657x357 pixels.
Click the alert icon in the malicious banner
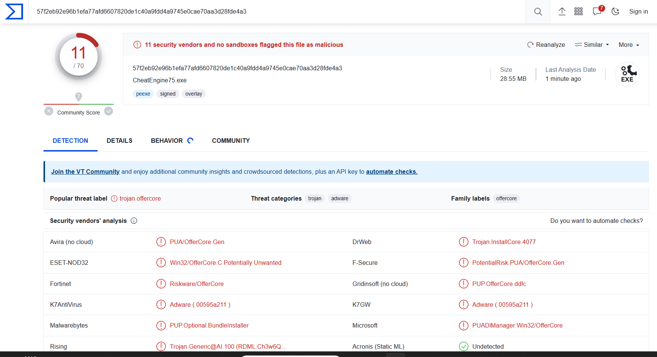coord(137,45)
